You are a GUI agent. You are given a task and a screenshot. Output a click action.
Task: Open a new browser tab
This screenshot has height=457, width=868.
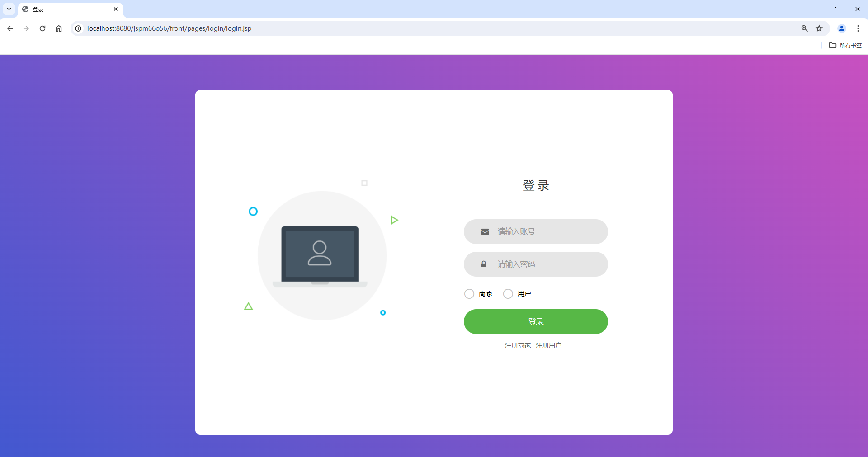tap(132, 9)
